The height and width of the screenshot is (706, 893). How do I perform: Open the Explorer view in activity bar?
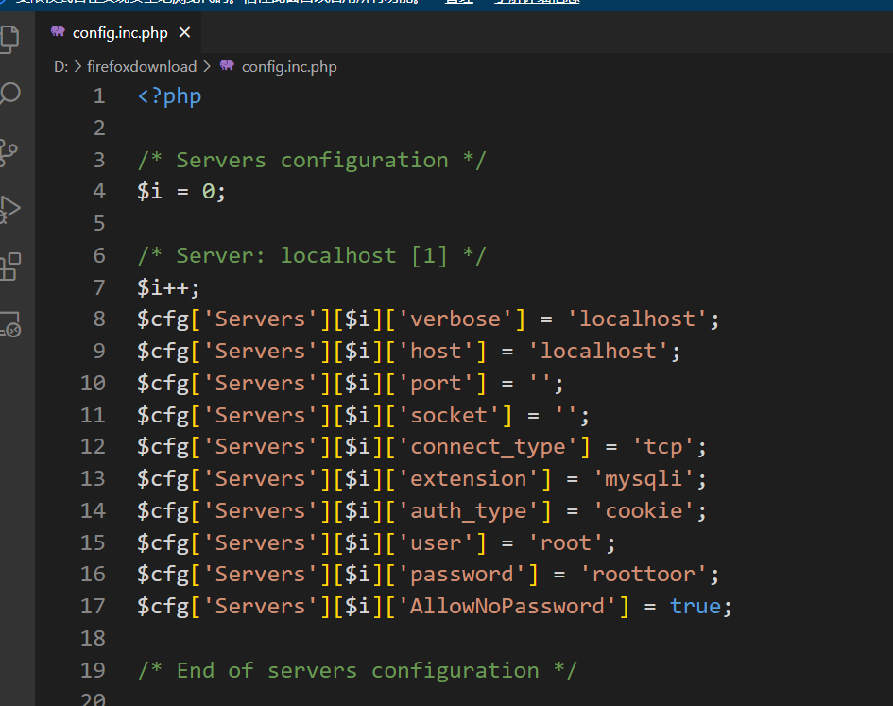tap(9, 40)
